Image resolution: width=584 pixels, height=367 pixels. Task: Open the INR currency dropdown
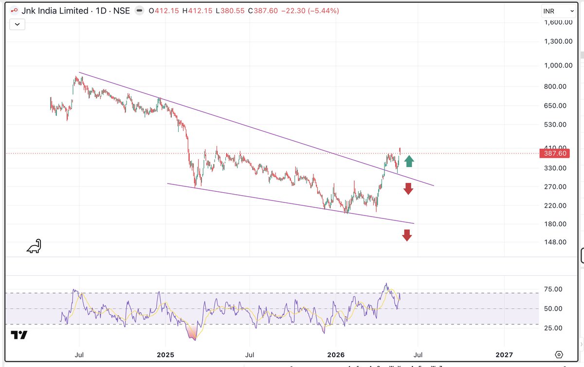click(559, 11)
